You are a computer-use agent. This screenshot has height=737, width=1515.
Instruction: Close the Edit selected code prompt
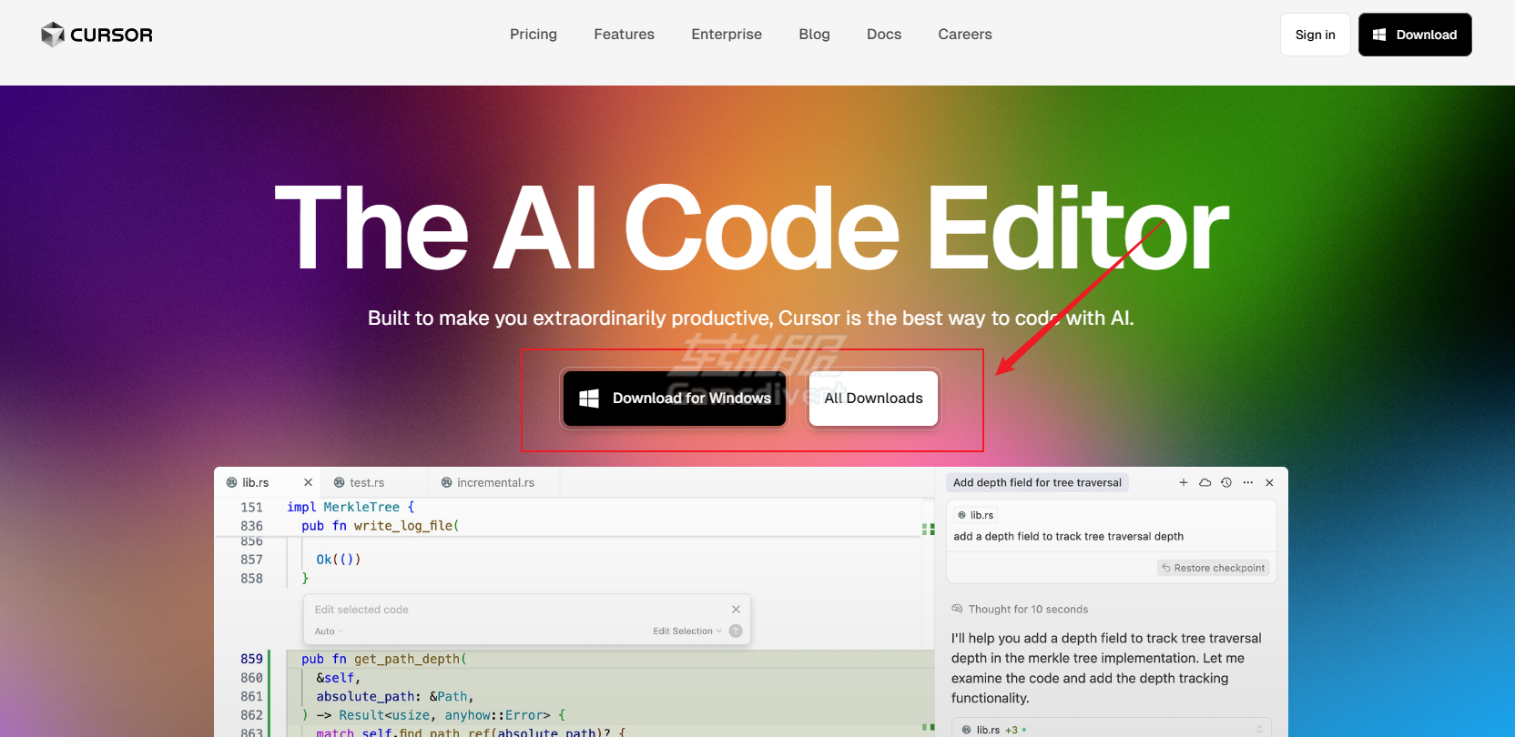(x=736, y=610)
